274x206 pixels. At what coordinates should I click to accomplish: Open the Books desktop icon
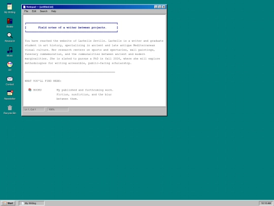pyautogui.click(x=10, y=23)
